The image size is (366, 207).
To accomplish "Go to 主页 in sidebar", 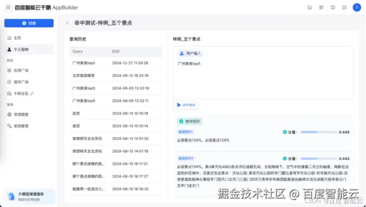I will click(29, 38).
